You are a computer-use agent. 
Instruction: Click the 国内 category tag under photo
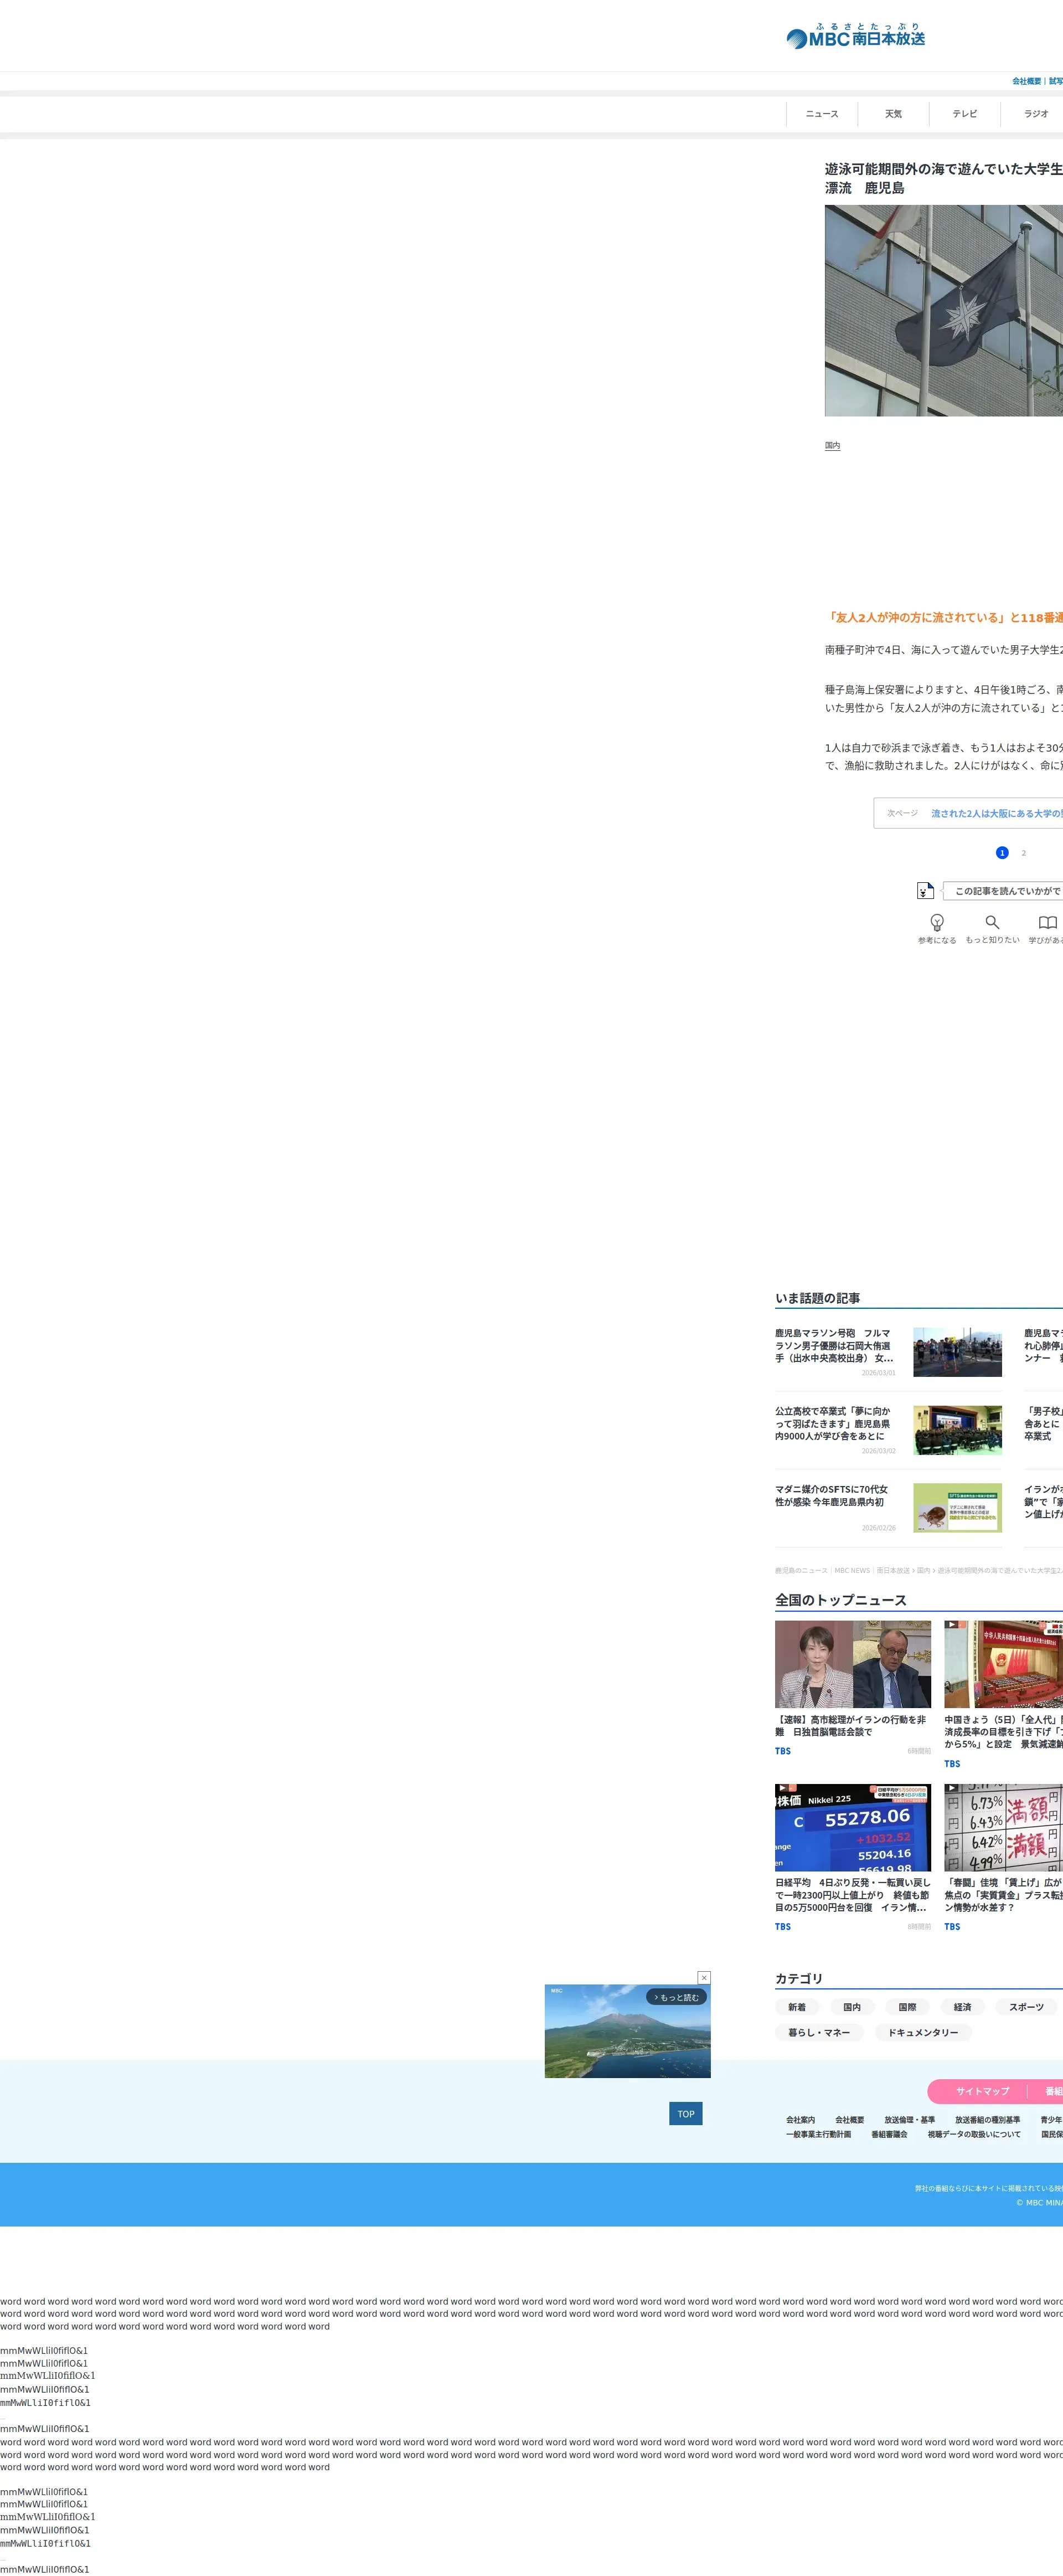tap(832, 446)
